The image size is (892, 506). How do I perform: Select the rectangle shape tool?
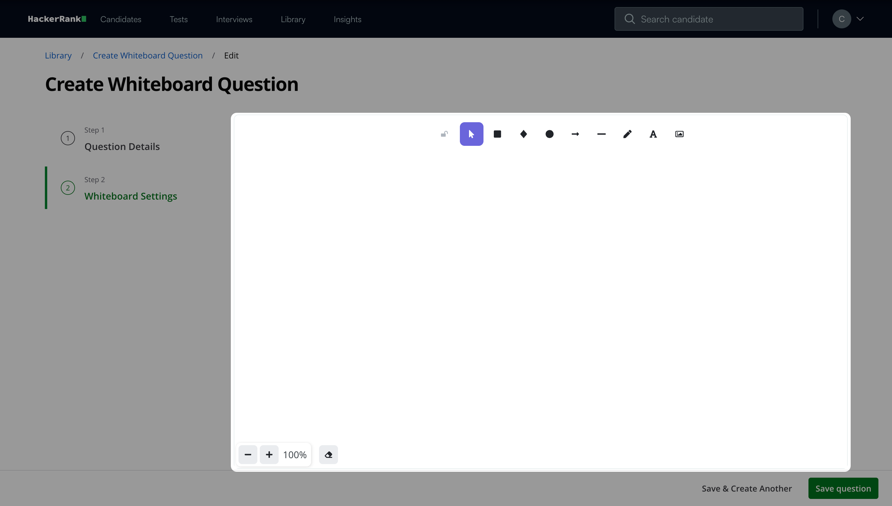[497, 134]
